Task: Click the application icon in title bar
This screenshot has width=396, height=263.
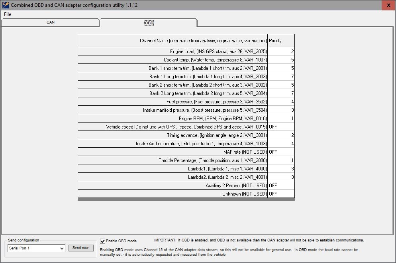Action: 5,5
